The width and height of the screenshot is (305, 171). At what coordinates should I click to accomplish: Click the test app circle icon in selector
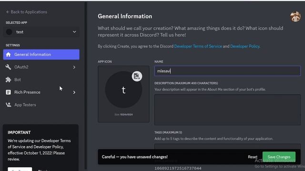point(9,32)
